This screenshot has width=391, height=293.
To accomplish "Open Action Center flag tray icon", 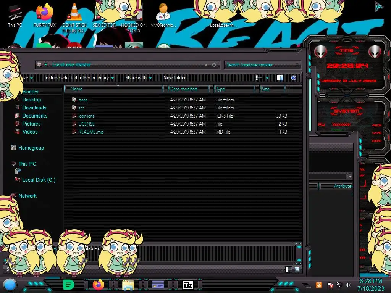I will 330,285.
